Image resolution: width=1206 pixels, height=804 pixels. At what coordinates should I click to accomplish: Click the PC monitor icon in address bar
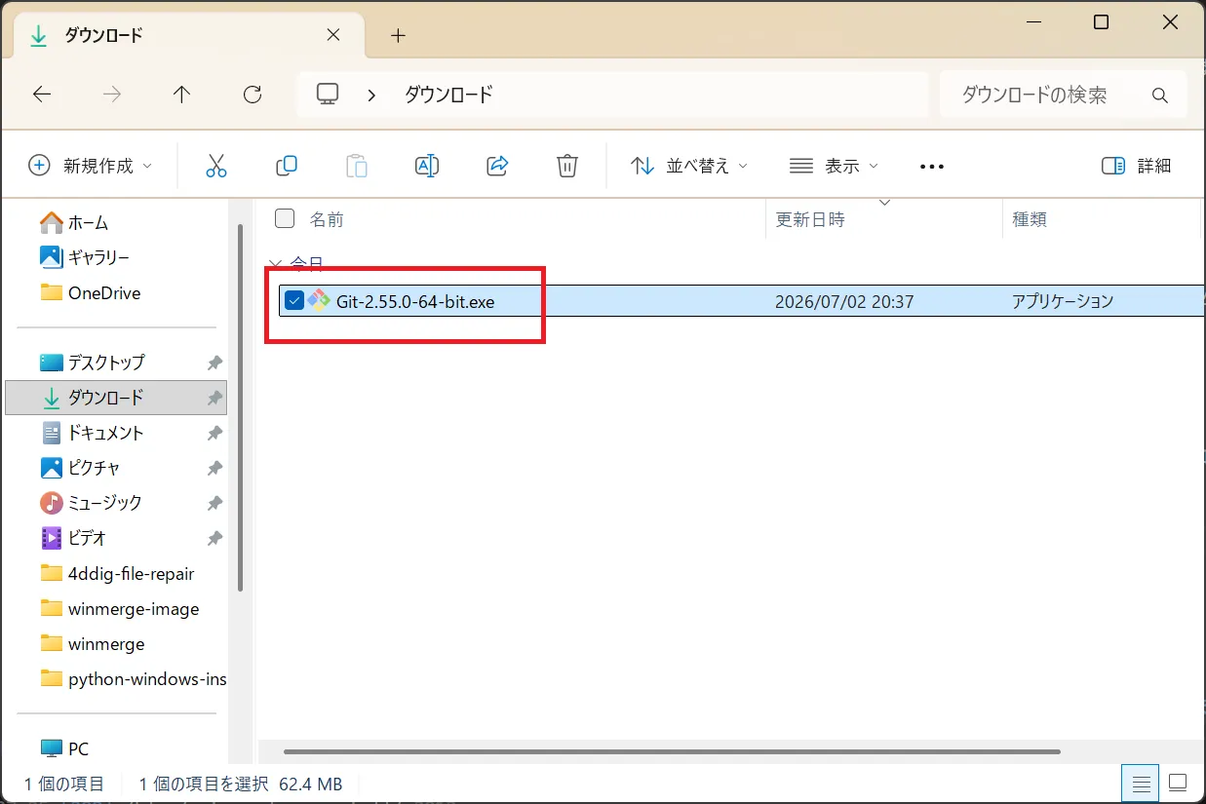click(328, 95)
